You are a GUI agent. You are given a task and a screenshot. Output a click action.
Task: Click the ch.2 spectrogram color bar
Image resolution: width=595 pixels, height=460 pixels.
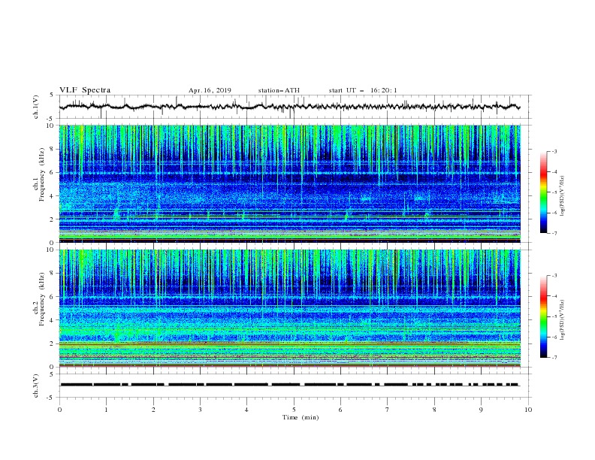point(543,316)
